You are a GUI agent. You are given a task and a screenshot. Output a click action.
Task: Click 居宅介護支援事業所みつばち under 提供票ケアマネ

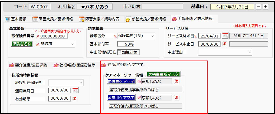(x=145, y=90)
